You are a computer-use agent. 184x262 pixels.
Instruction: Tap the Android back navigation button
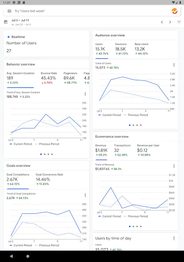click(x=11, y=256)
